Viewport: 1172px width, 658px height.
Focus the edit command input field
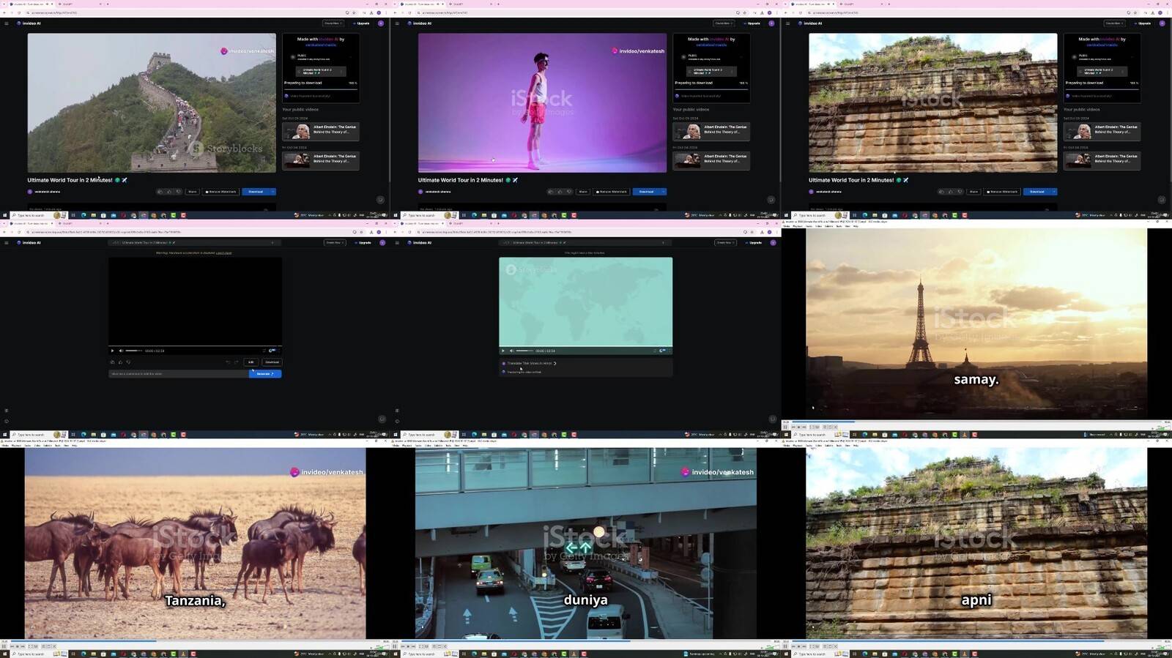click(x=179, y=373)
